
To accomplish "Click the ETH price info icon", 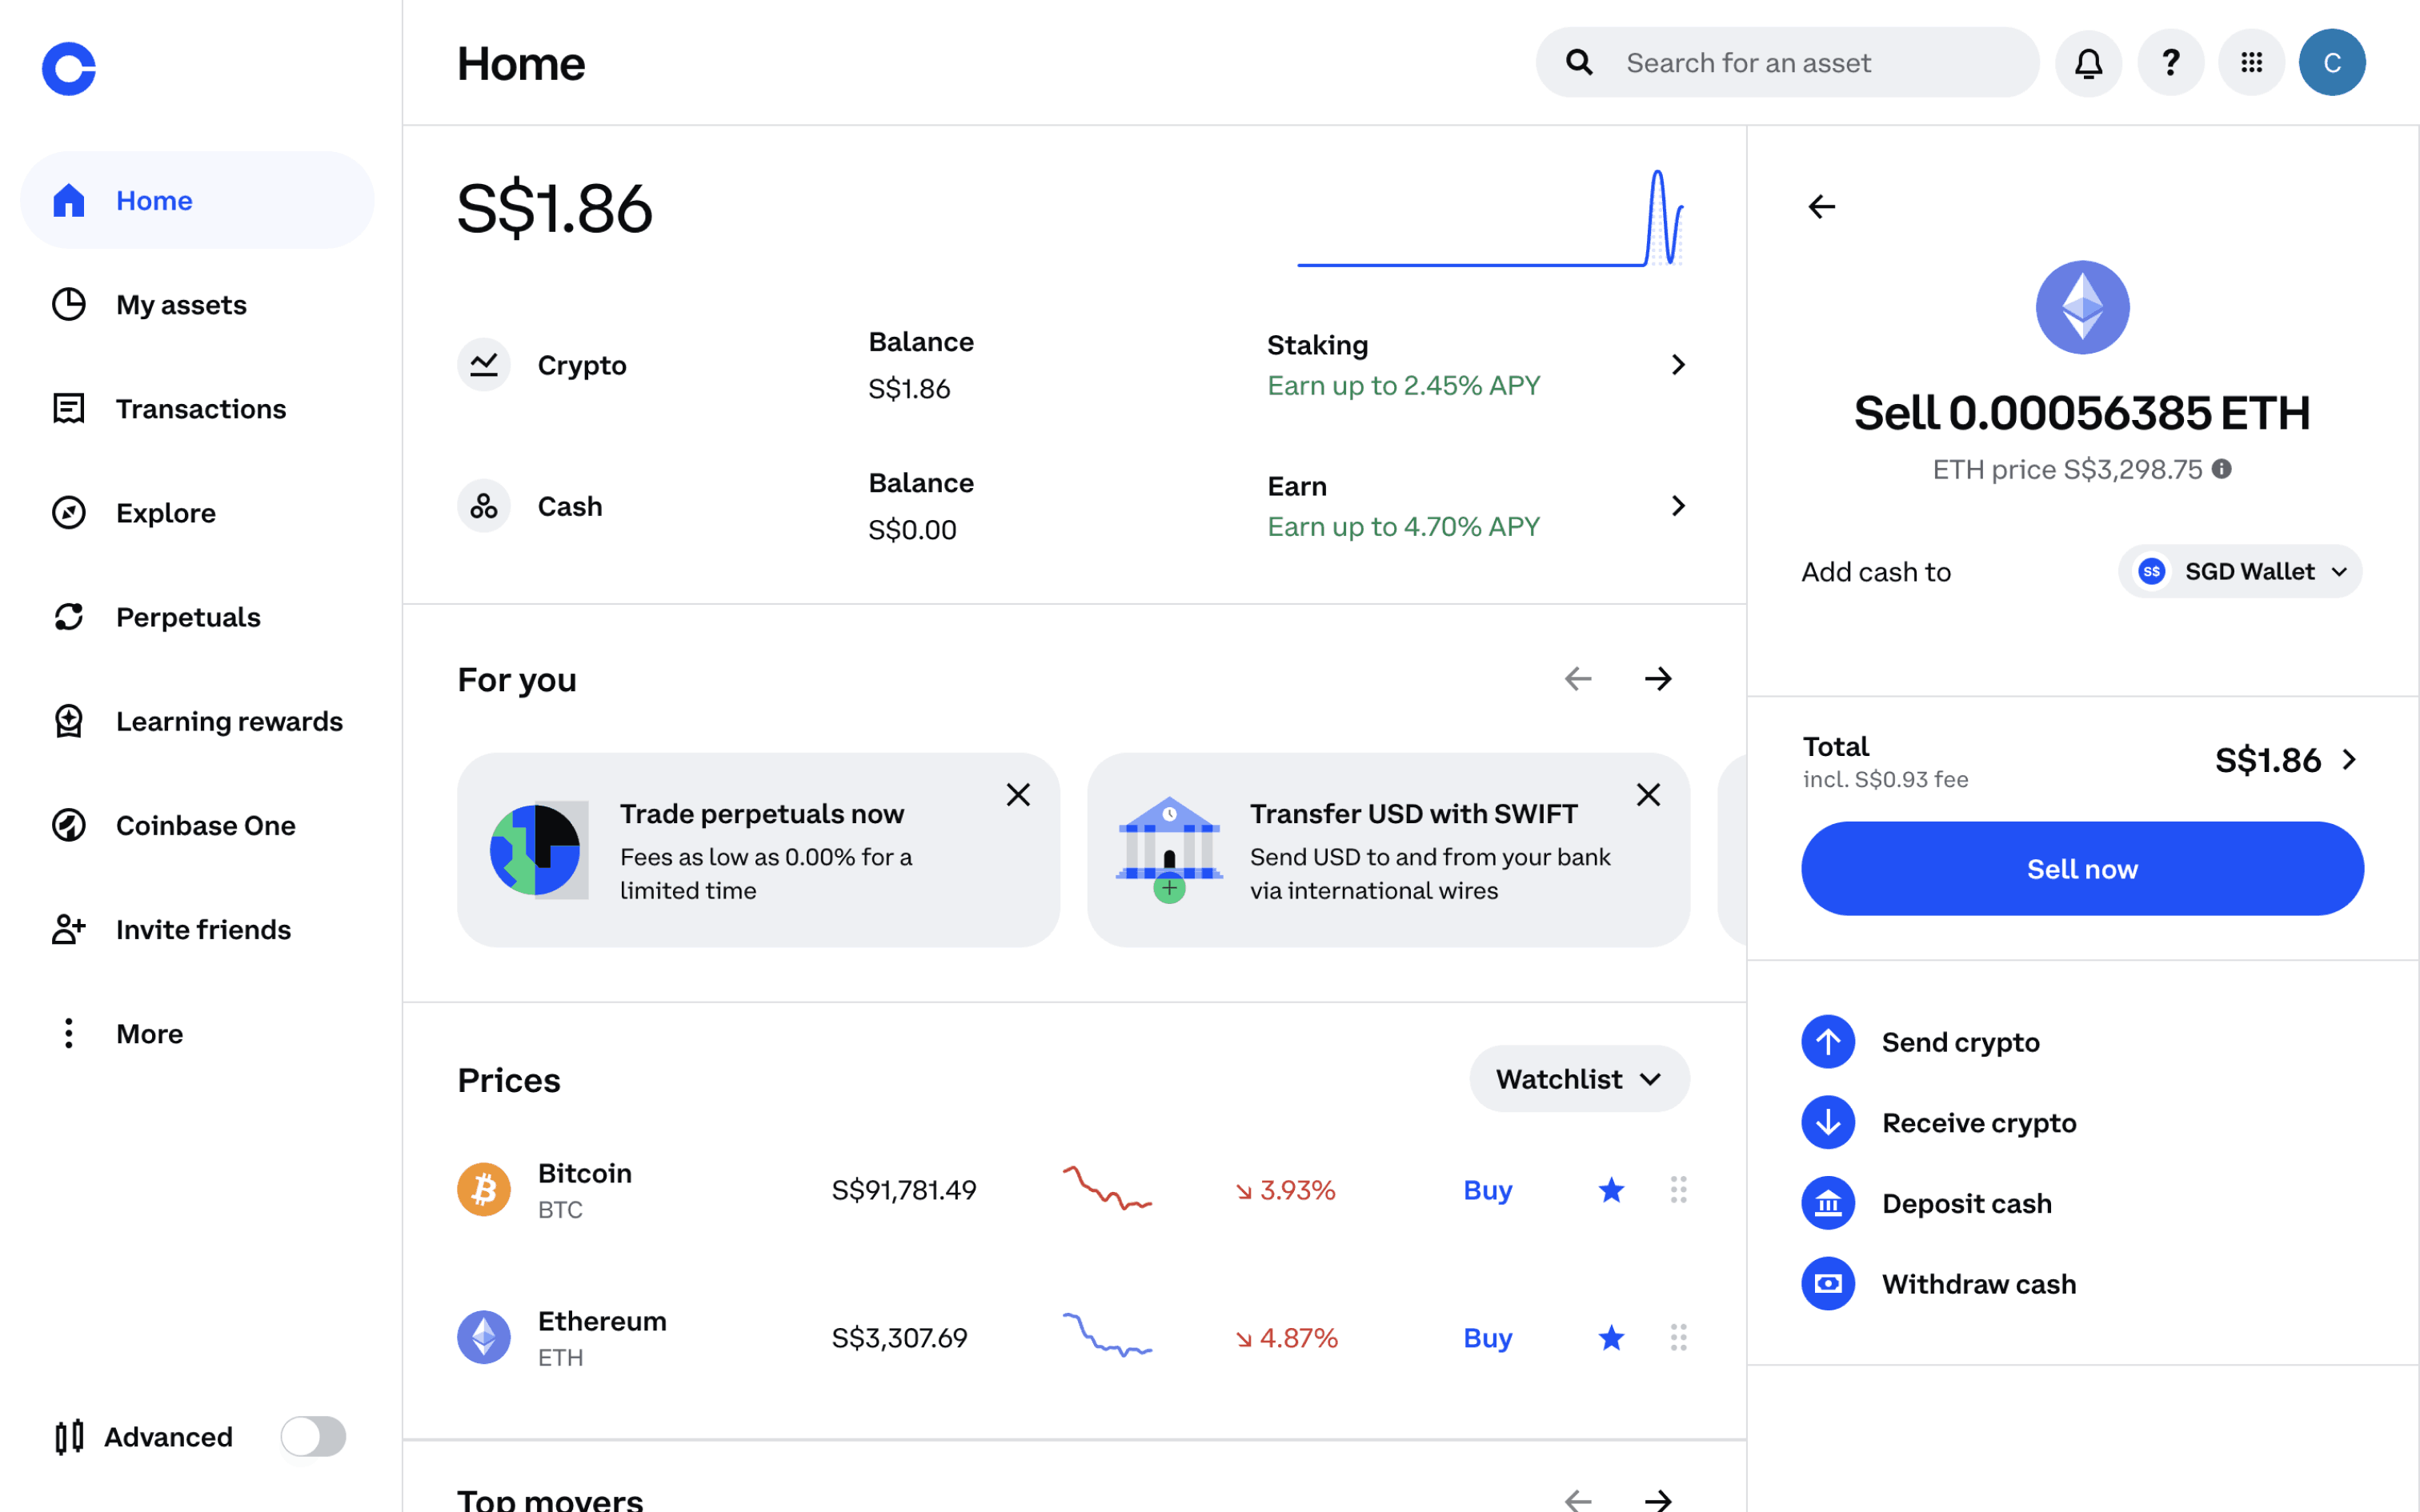I will pos(2222,469).
